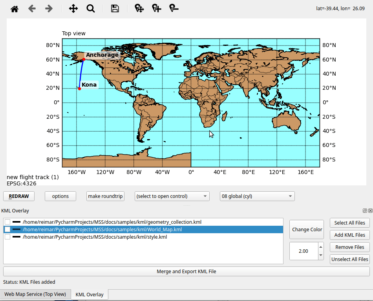Check the geometry_collection.kml file checkbox

(7, 222)
